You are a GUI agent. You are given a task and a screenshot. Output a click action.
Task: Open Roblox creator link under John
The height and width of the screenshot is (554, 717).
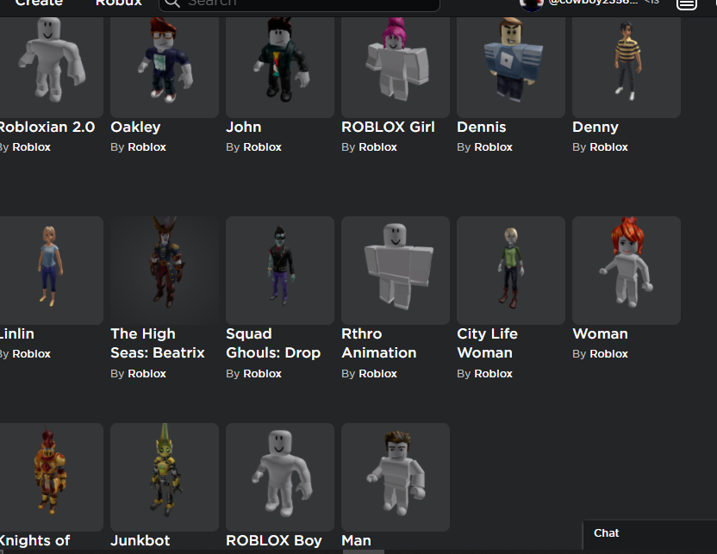[x=263, y=147]
